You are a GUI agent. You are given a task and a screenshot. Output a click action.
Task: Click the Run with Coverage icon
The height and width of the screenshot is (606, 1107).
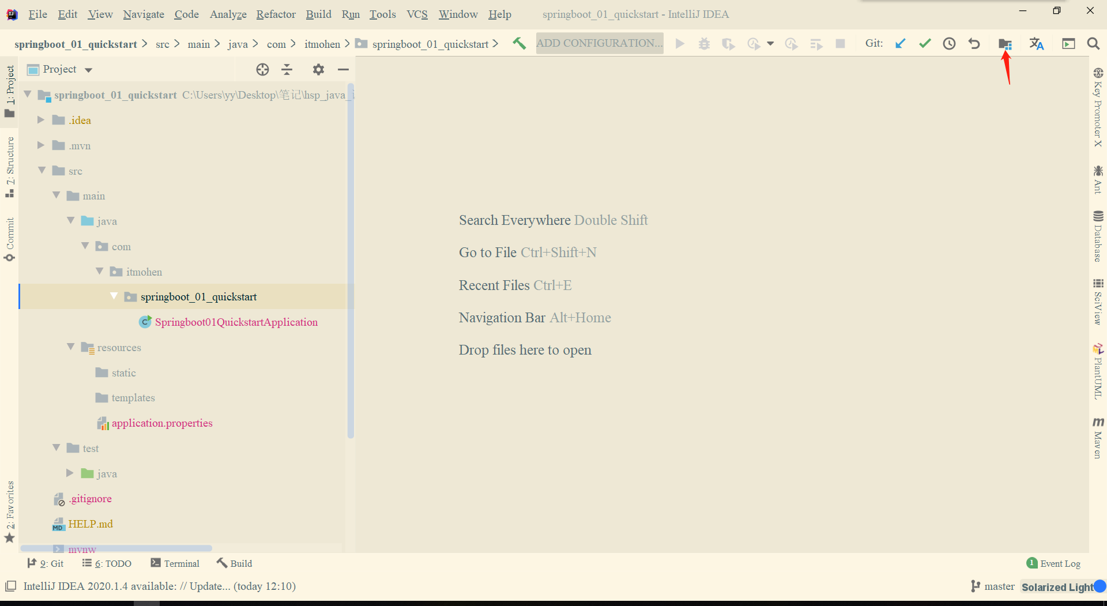728,44
